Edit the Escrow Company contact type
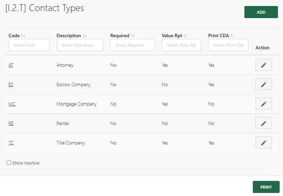 263,84
